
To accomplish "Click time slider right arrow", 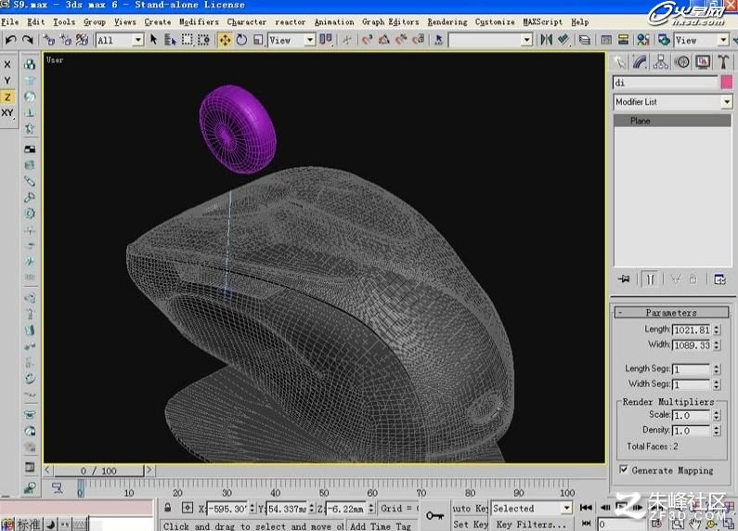I will coord(149,470).
